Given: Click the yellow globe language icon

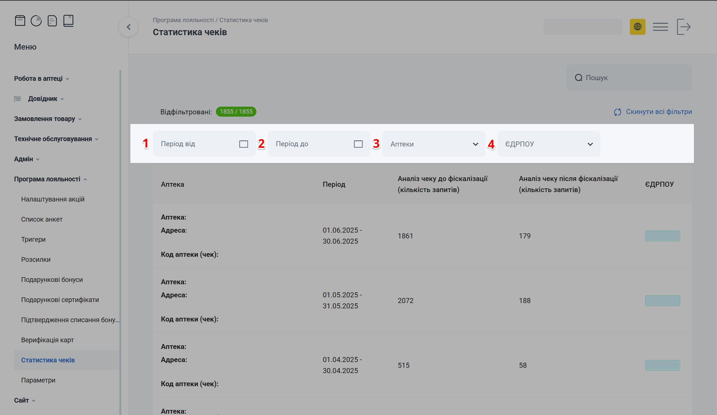Looking at the screenshot, I should click(637, 27).
